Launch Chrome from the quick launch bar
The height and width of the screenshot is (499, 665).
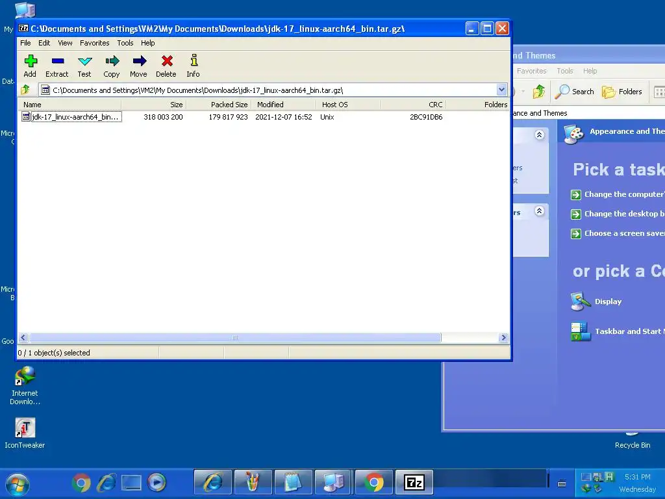coord(81,483)
